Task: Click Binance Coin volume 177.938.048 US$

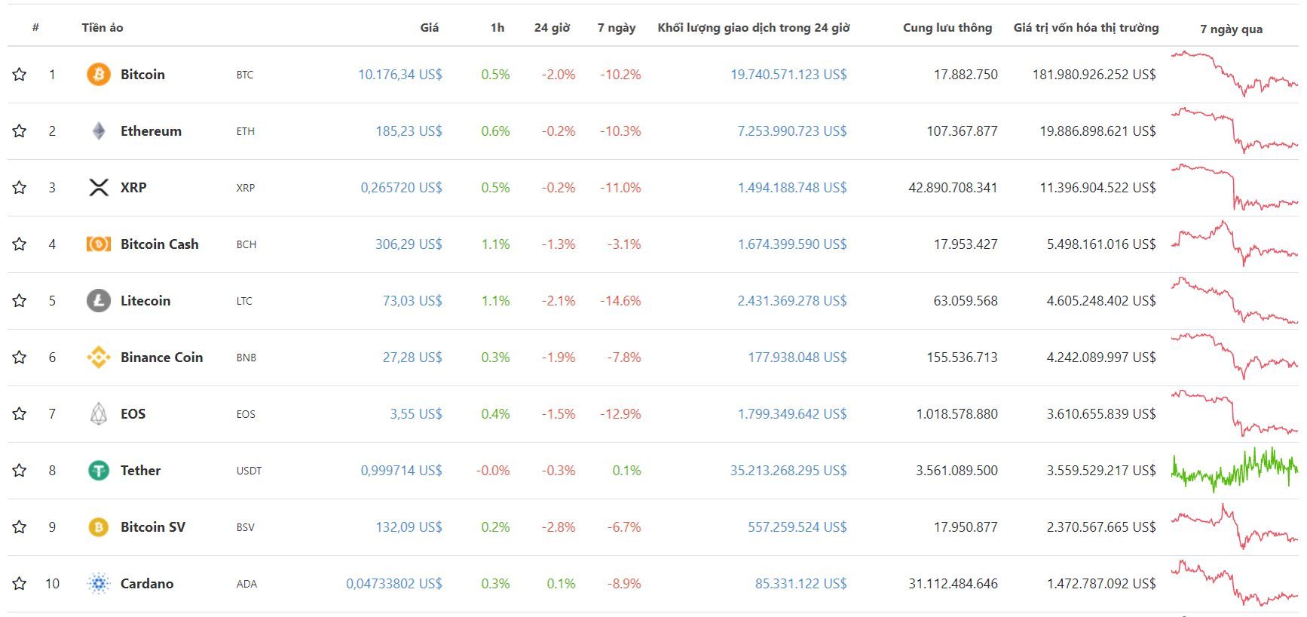Action: [x=797, y=357]
